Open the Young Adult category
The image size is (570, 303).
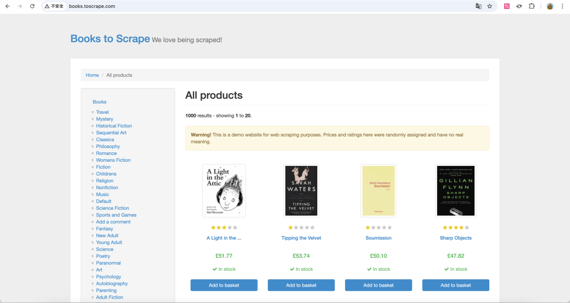(x=109, y=242)
